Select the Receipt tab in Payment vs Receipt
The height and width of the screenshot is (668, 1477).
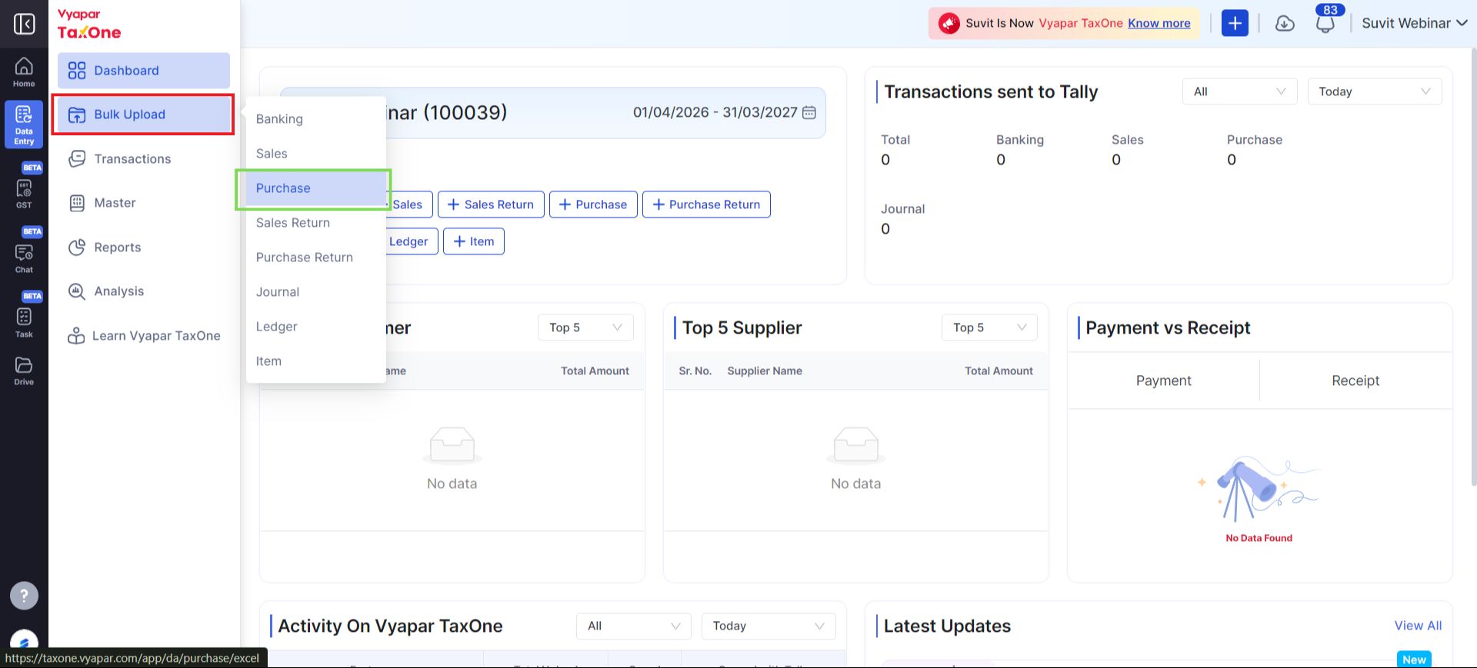(x=1355, y=381)
